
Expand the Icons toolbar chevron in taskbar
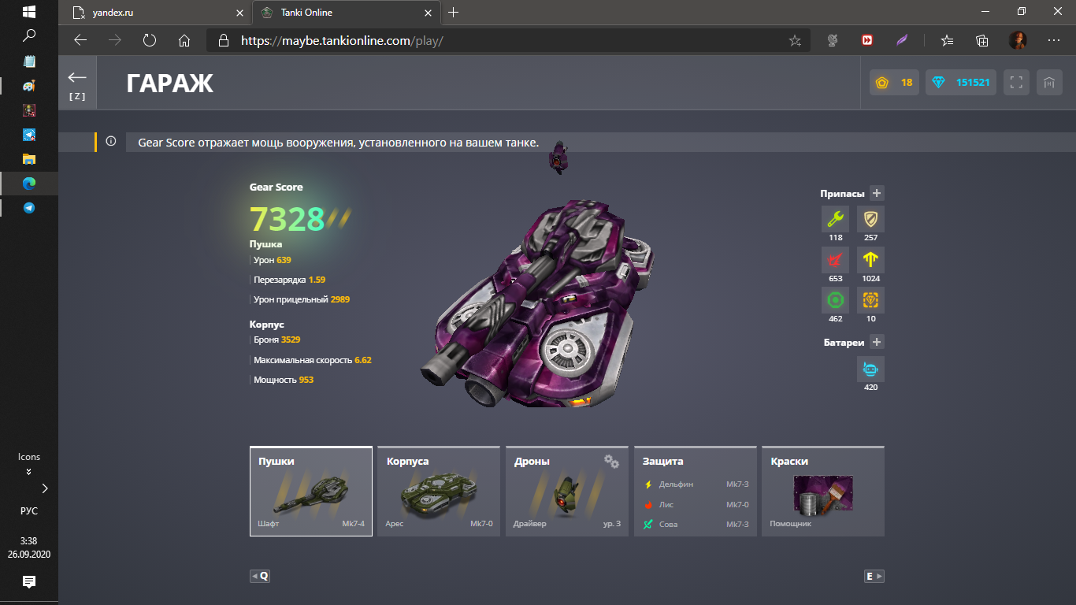29,472
